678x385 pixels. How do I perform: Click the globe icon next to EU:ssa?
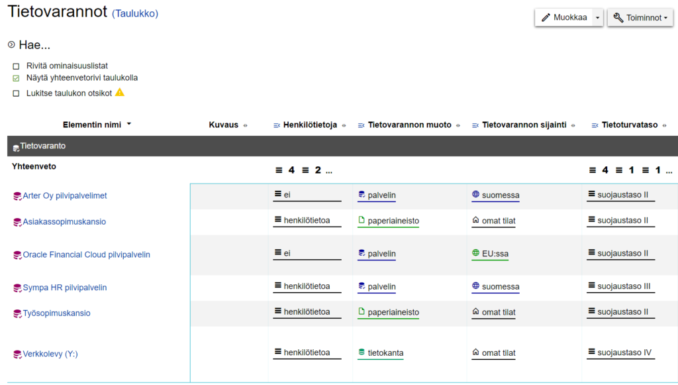(475, 252)
